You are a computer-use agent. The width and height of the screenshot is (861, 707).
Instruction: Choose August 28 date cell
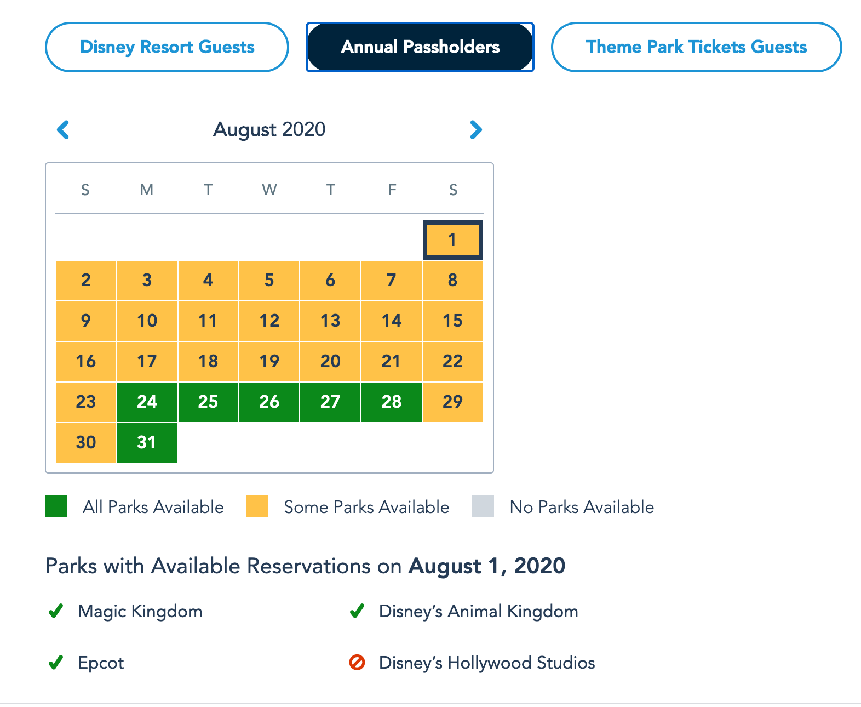click(x=392, y=402)
